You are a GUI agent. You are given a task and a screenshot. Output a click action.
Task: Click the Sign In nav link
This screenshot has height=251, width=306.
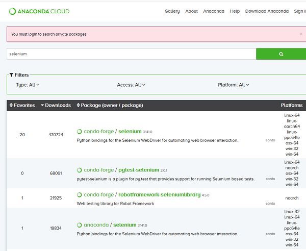click(x=300, y=11)
